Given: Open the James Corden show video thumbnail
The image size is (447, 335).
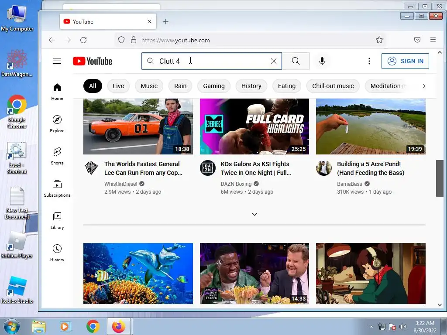Looking at the screenshot, I should click(x=254, y=273).
